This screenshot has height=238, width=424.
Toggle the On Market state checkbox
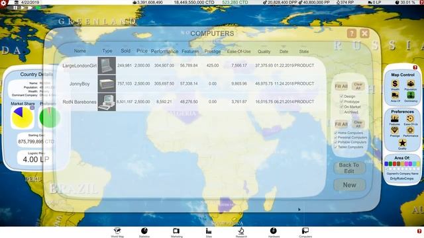pos(342,106)
